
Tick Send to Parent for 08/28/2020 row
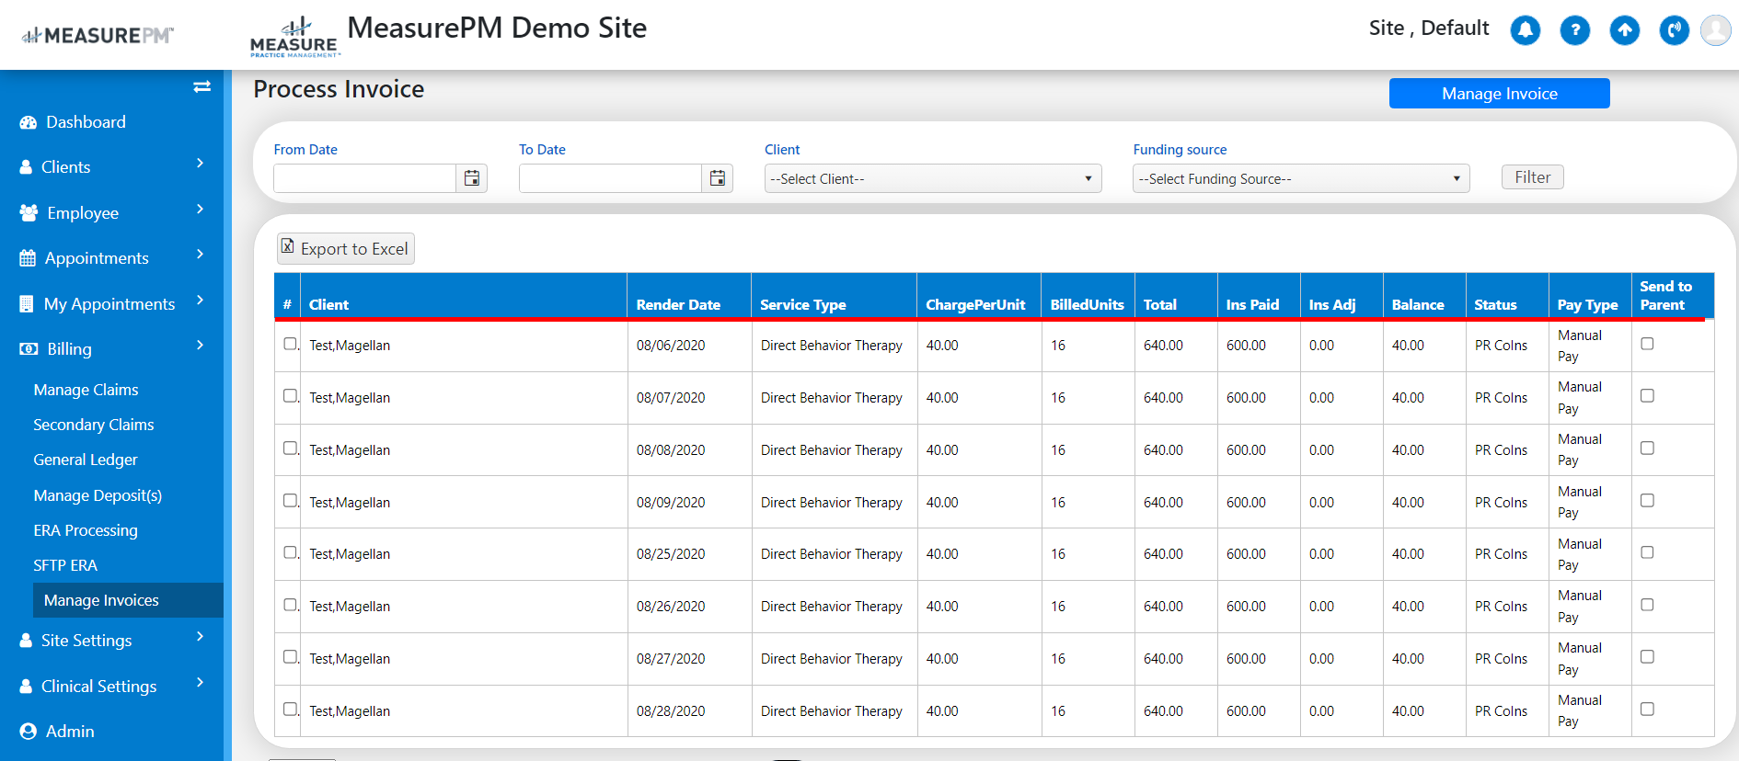coord(1647,710)
